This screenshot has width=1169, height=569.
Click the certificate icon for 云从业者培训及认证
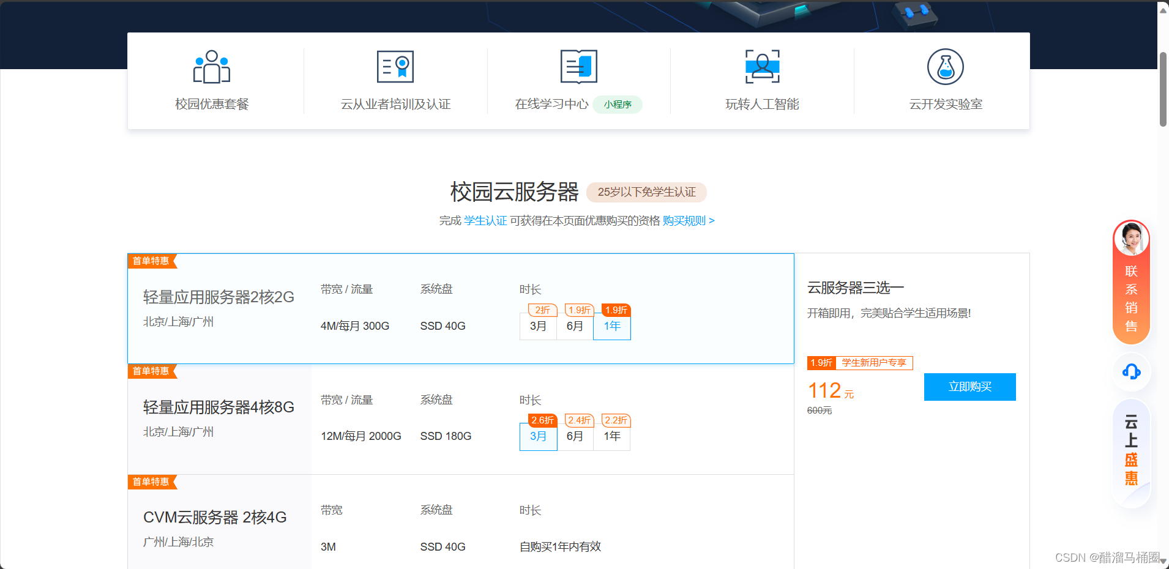click(395, 67)
